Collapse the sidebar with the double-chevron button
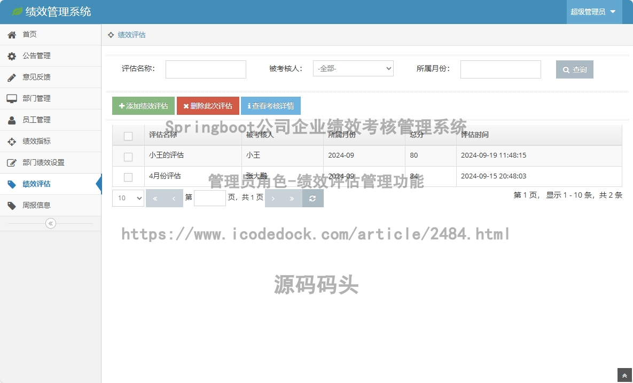Viewport: 633px width, 383px height. (50, 223)
